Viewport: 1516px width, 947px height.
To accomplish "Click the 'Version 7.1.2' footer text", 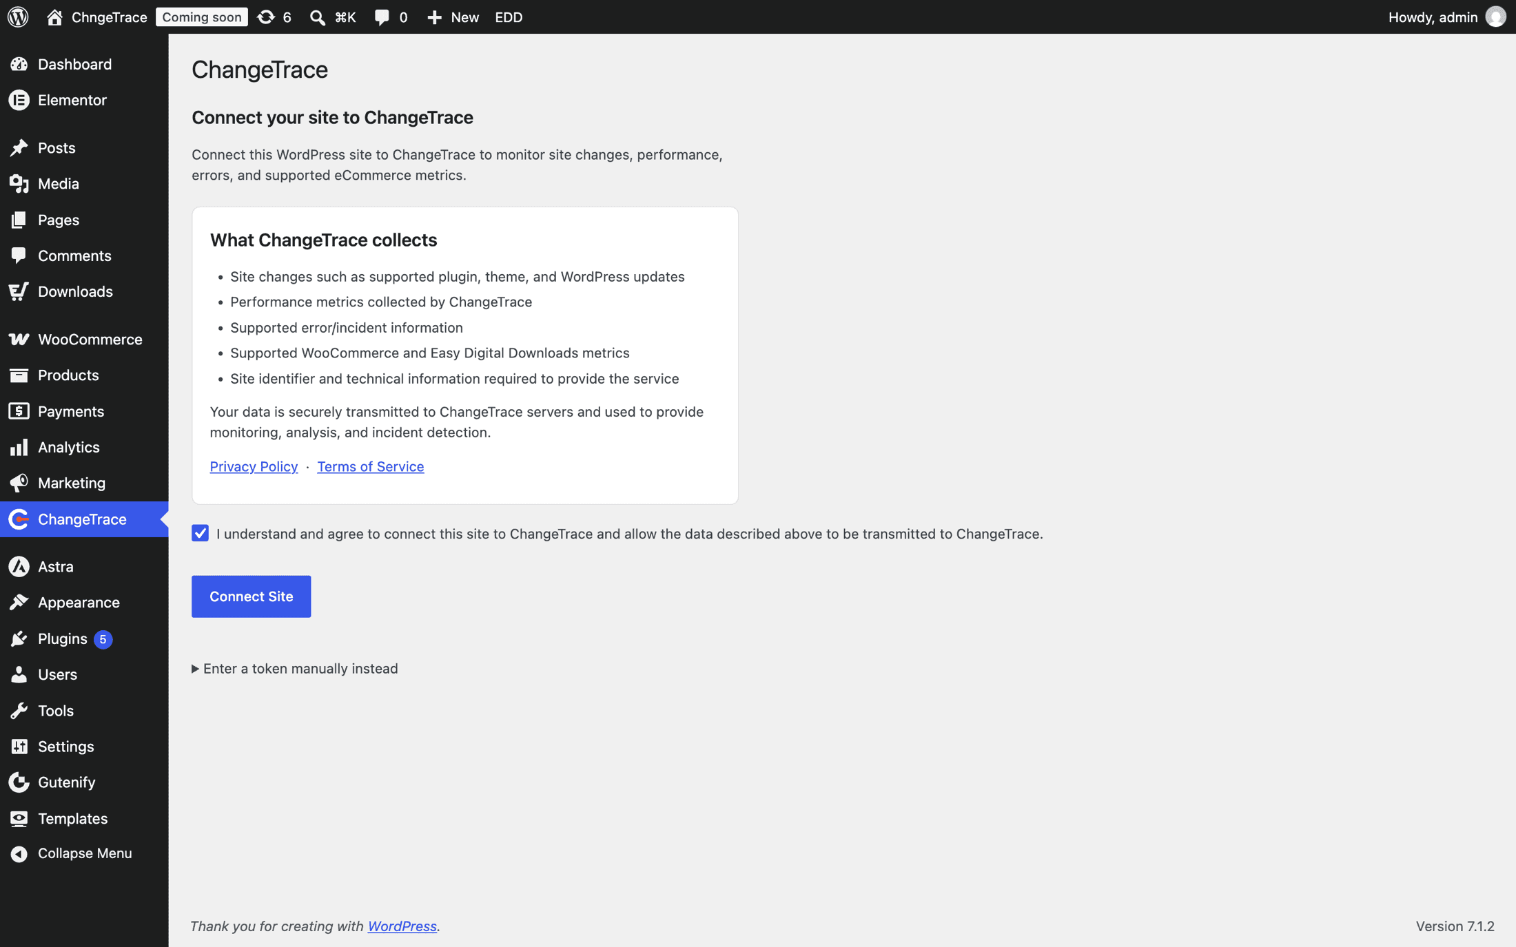I will click(x=1455, y=926).
